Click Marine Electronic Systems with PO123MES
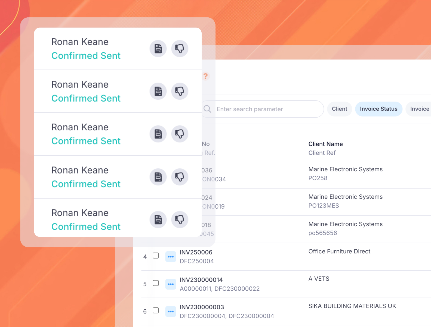The width and height of the screenshot is (431, 327). coord(345,197)
